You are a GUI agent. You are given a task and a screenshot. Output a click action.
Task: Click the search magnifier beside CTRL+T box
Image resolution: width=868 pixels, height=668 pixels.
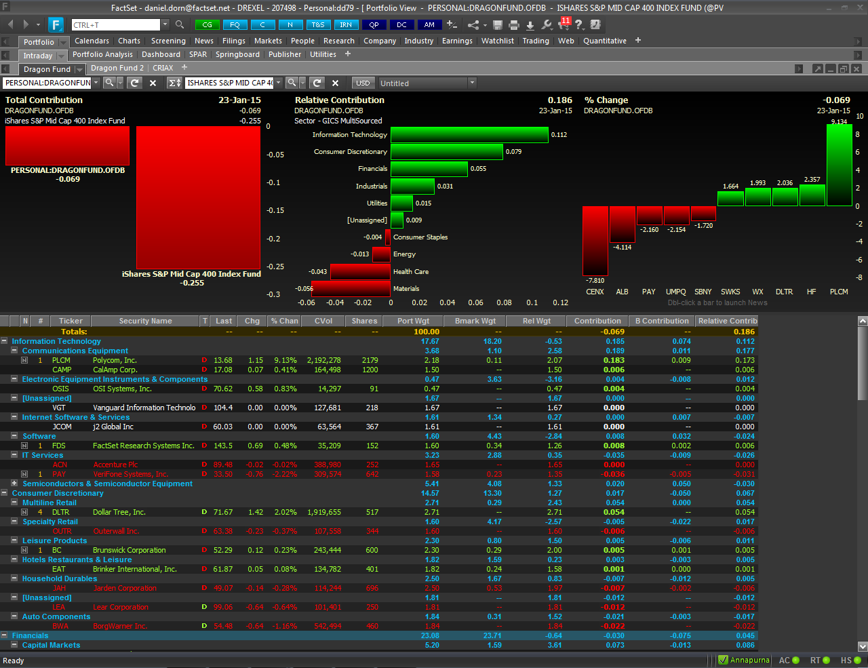pos(180,24)
